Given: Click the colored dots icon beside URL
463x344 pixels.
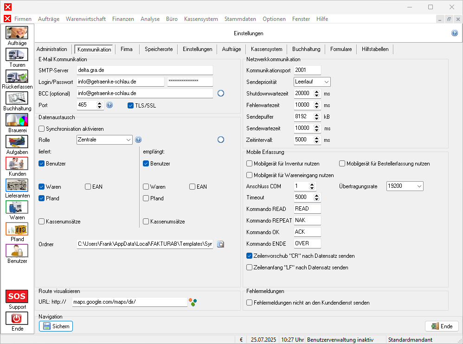Looking at the screenshot, I should (193, 302).
